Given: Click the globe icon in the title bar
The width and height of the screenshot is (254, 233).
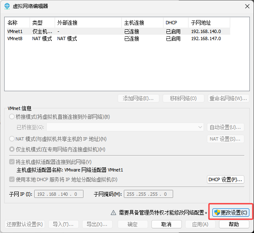Looking at the screenshot, I should pos(7,6).
